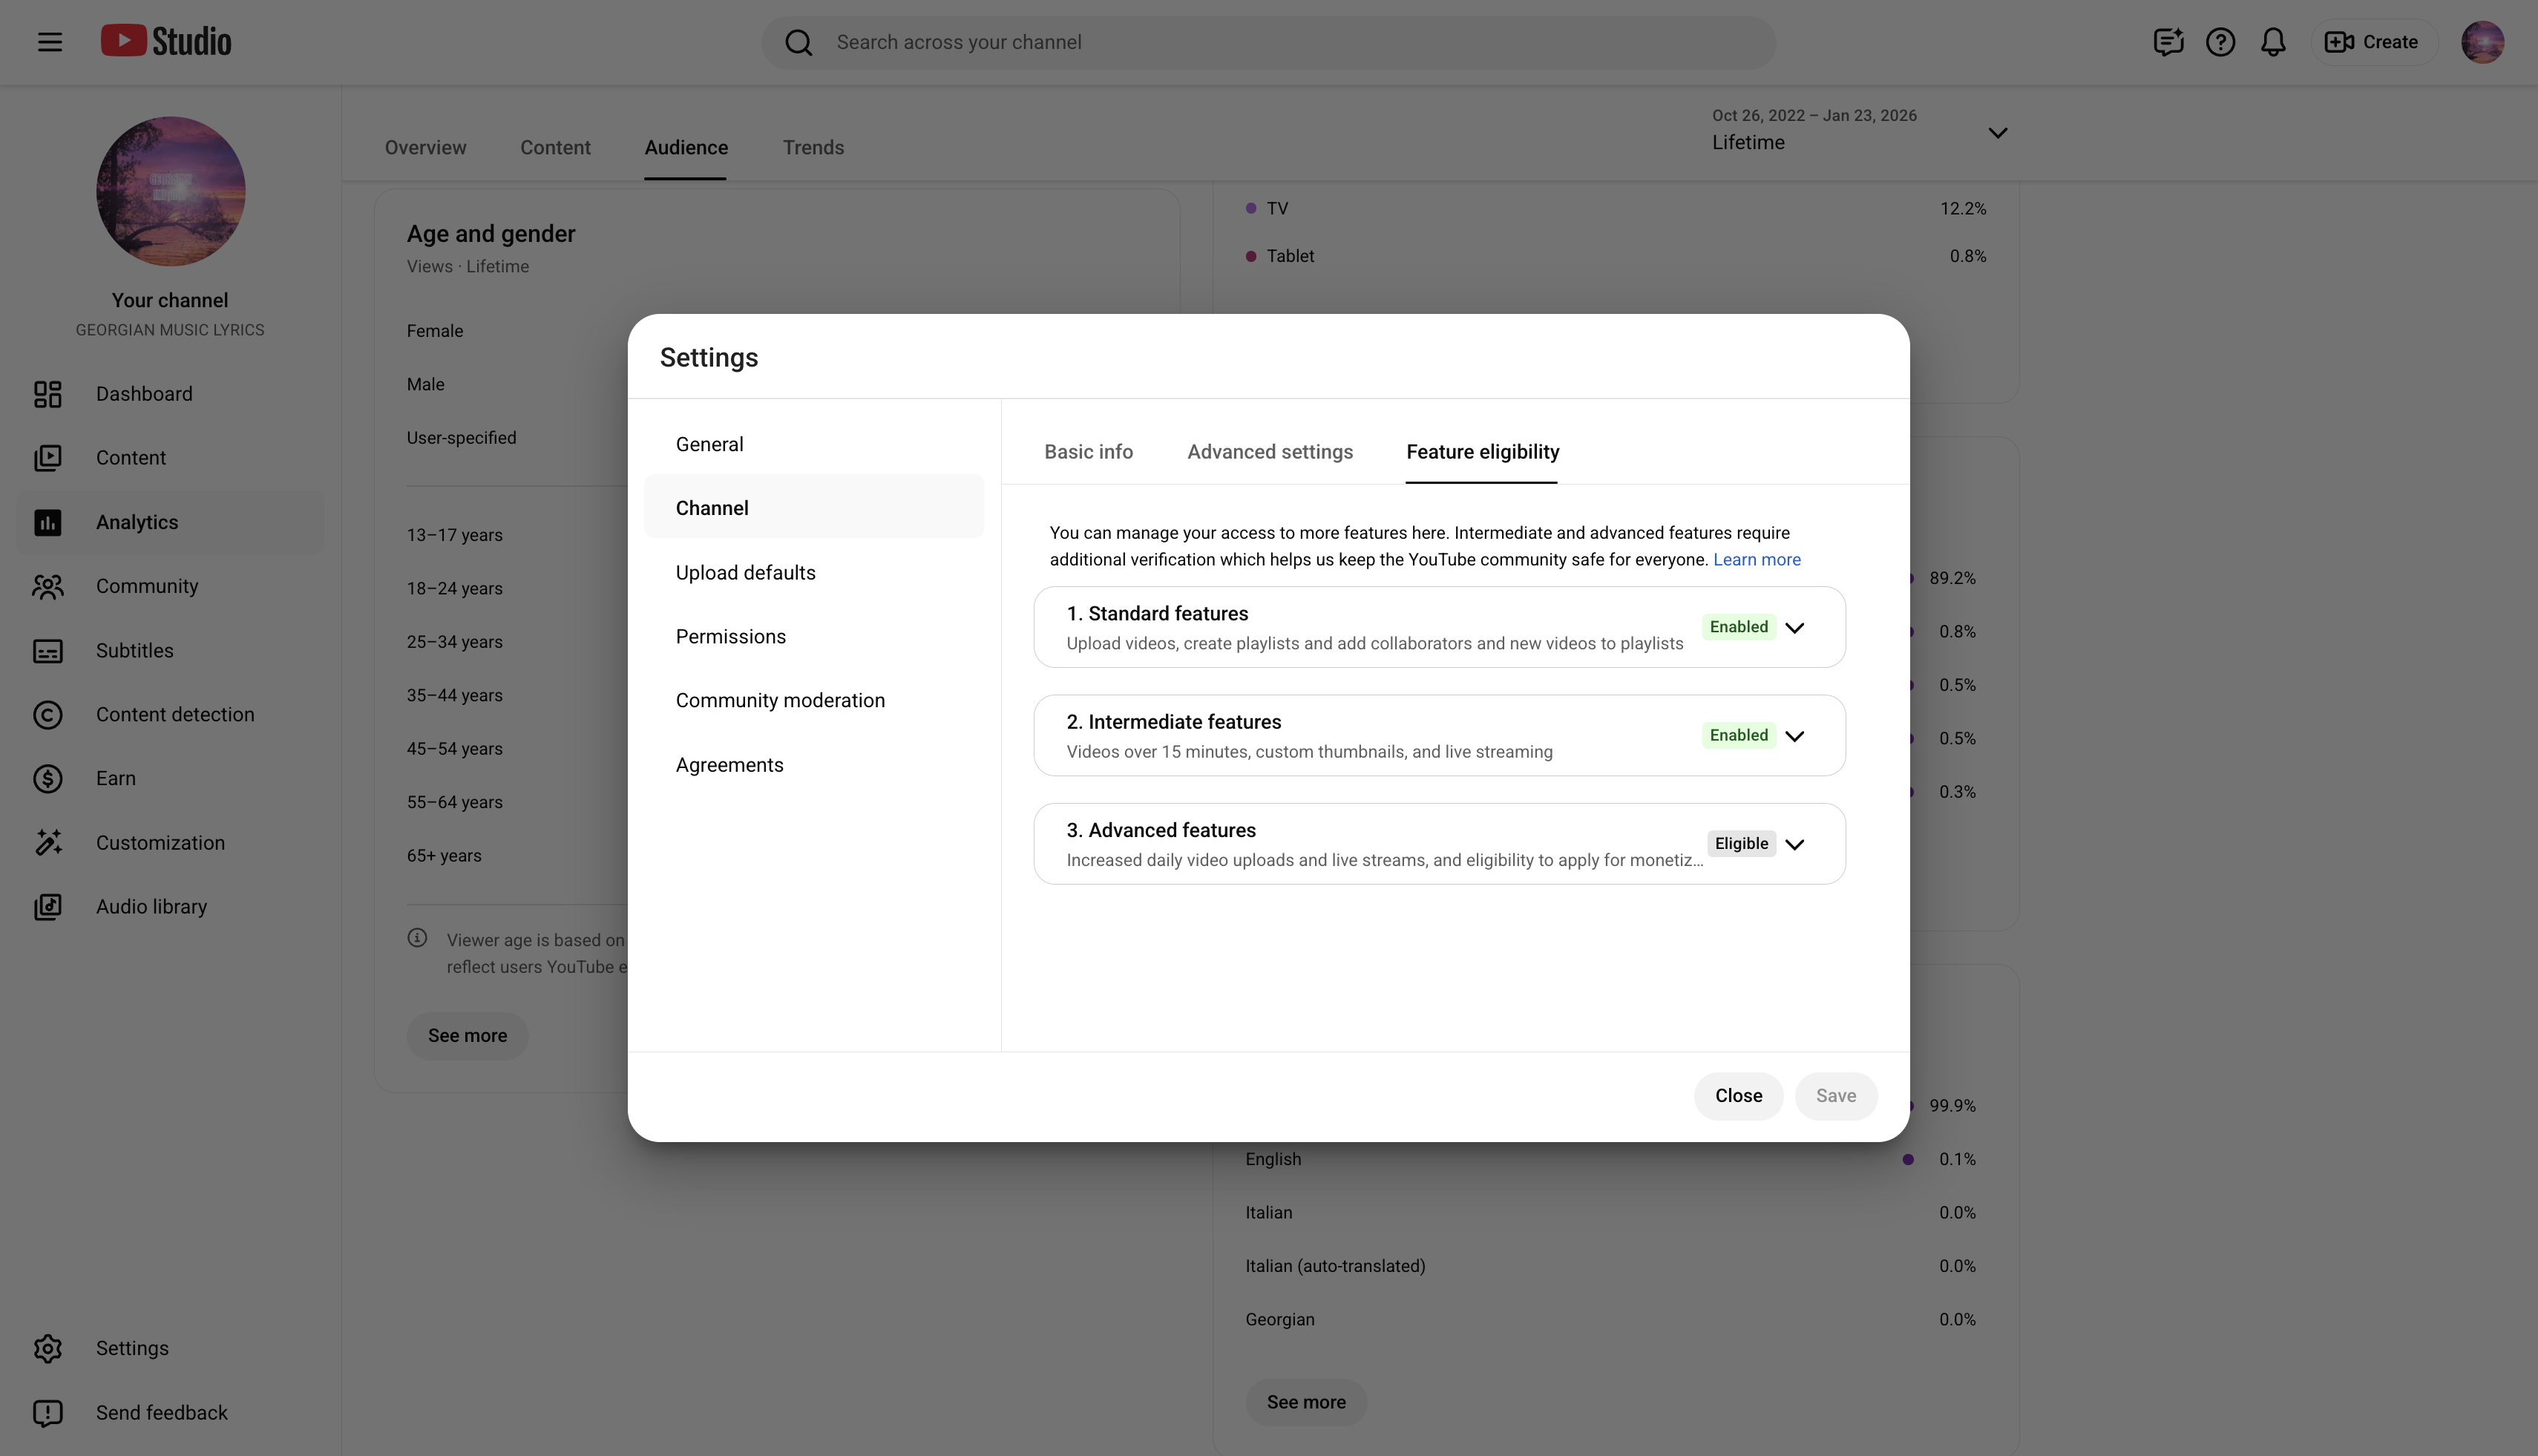Click the Earn label in sidebar

(116, 779)
